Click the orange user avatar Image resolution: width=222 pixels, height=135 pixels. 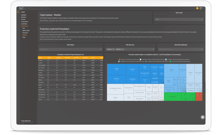(x=197, y=8)
